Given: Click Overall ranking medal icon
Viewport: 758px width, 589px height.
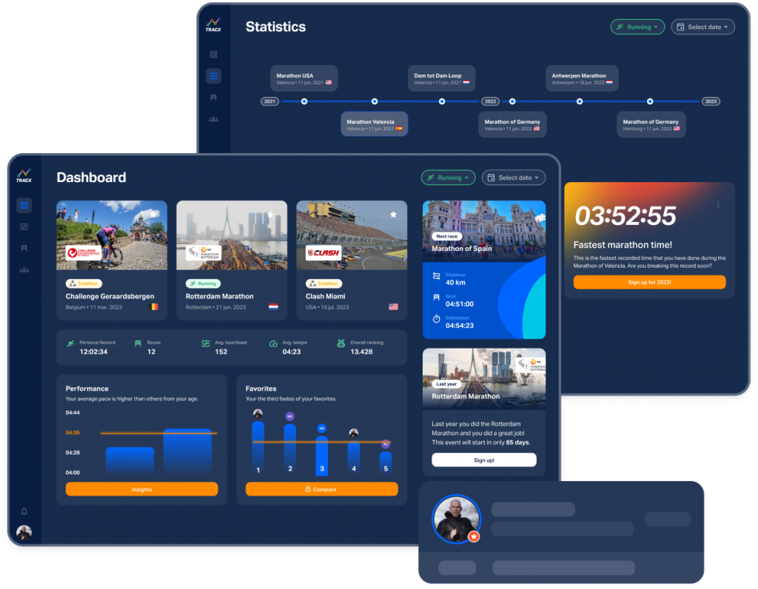Looking at the screenshot, I should (x=341, y=343).
